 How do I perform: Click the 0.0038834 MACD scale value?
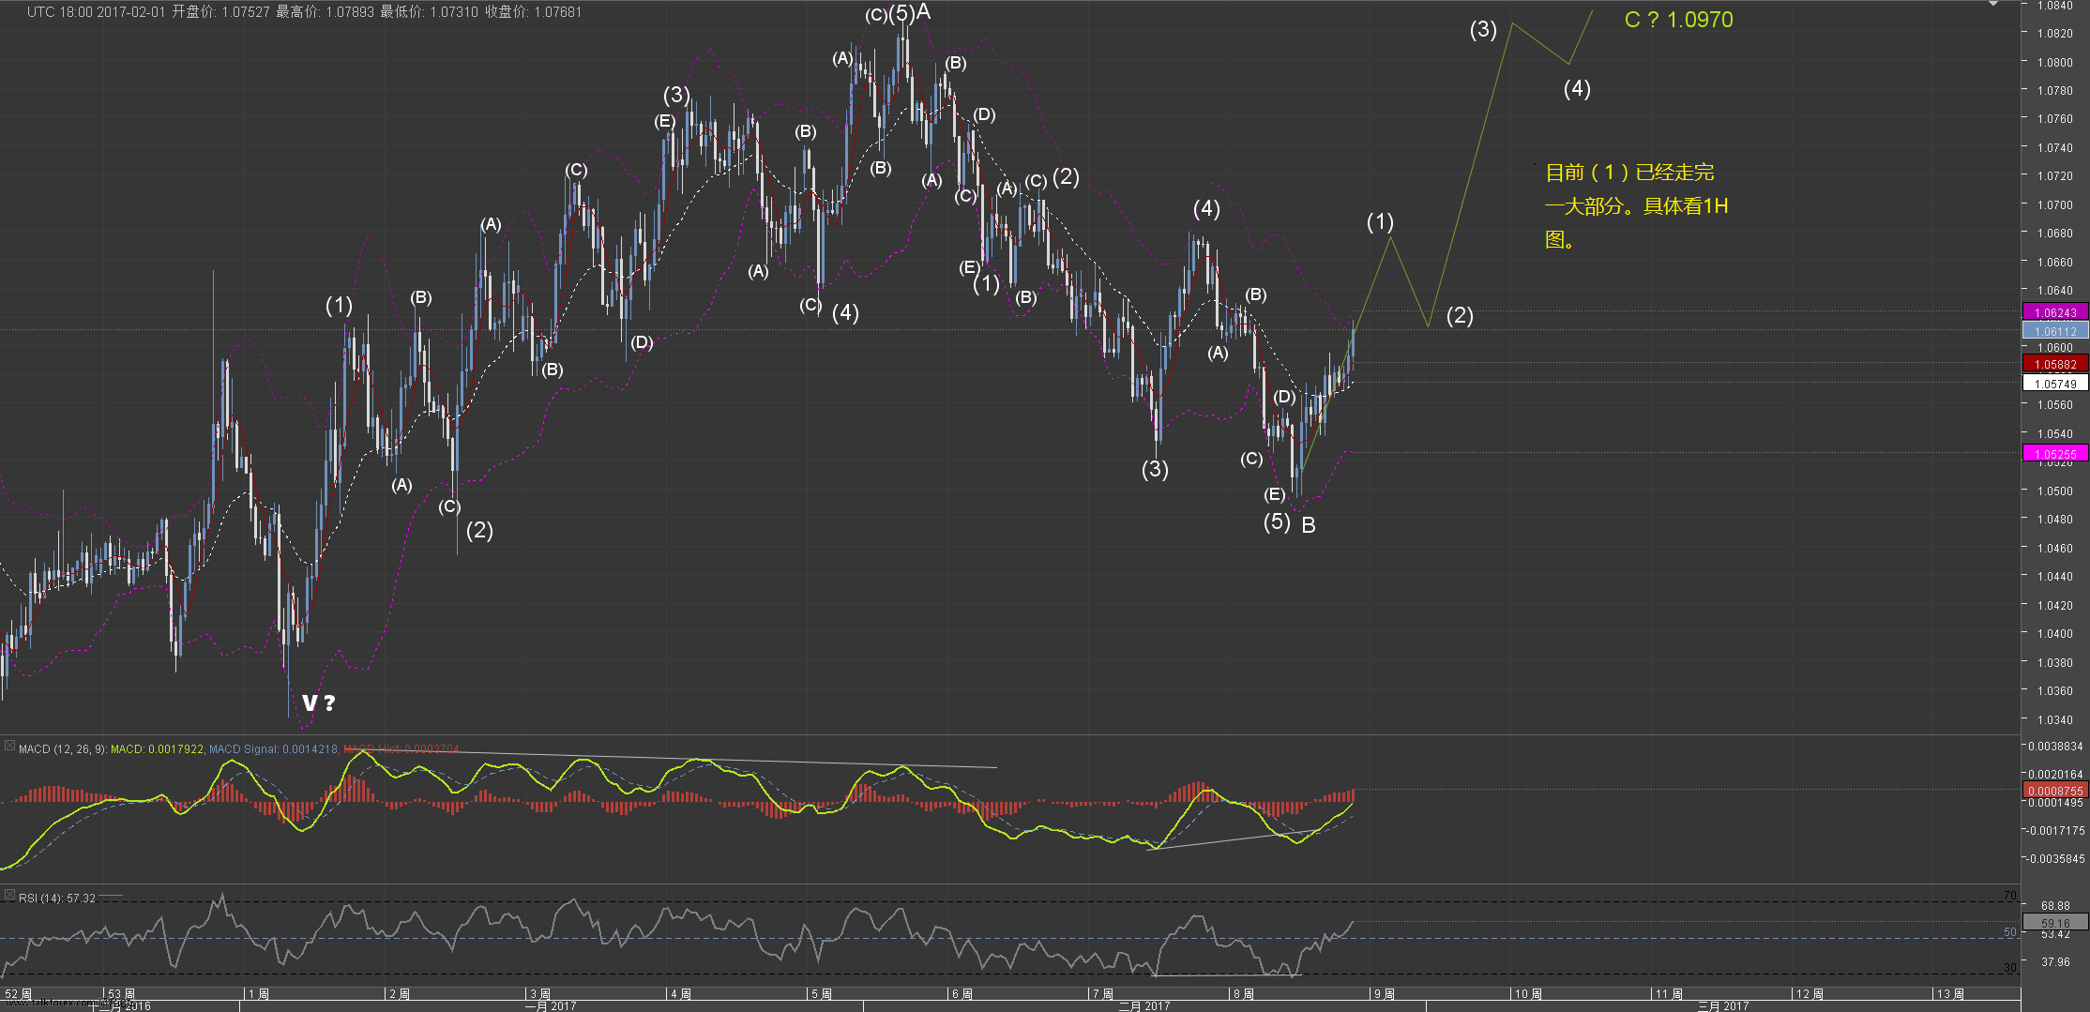pos(2055,747)
